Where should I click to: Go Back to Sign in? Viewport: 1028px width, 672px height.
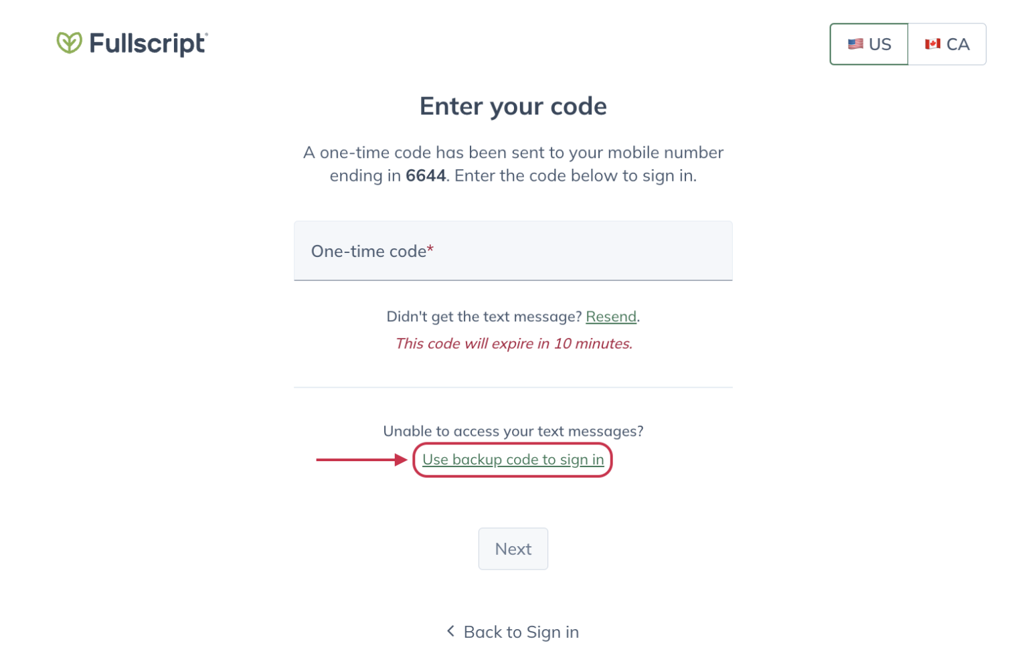[x=521, y=631]
